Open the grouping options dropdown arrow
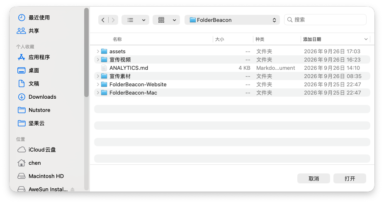The width and height of the screenshot is (384, 204). 174,20
